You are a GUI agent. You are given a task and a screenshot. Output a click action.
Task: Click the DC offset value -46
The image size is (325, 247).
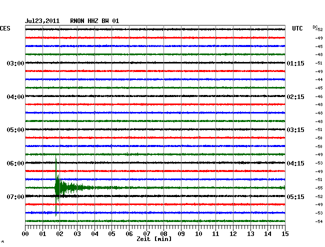319,96
